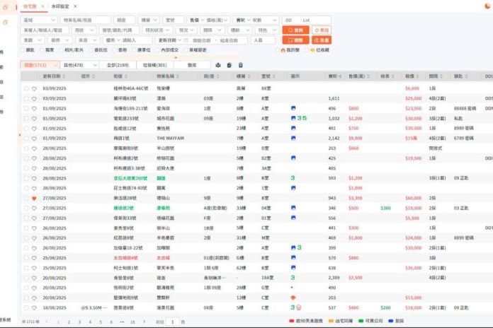Open the 樓層 dropdown filter
This screenshot has height=328, width=493.
tap(149, 20)
